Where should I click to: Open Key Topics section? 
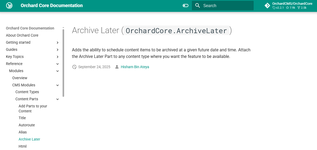15,57
